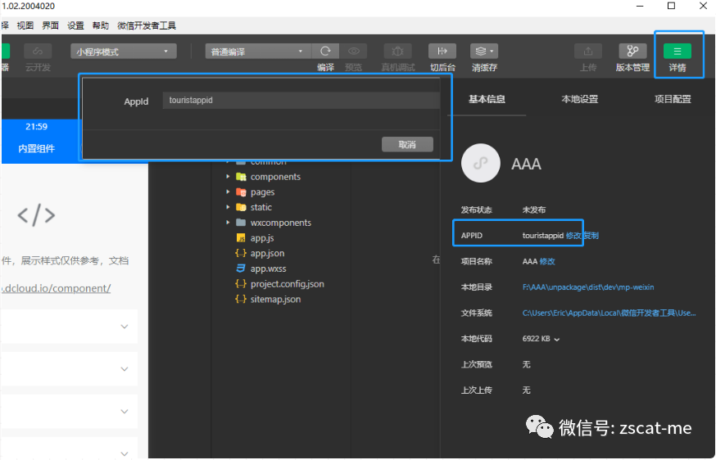The width and height of the screenshot is (716, 460).
Task: Click the 云开发 cloud development icon
Action: tap(38, 51)
